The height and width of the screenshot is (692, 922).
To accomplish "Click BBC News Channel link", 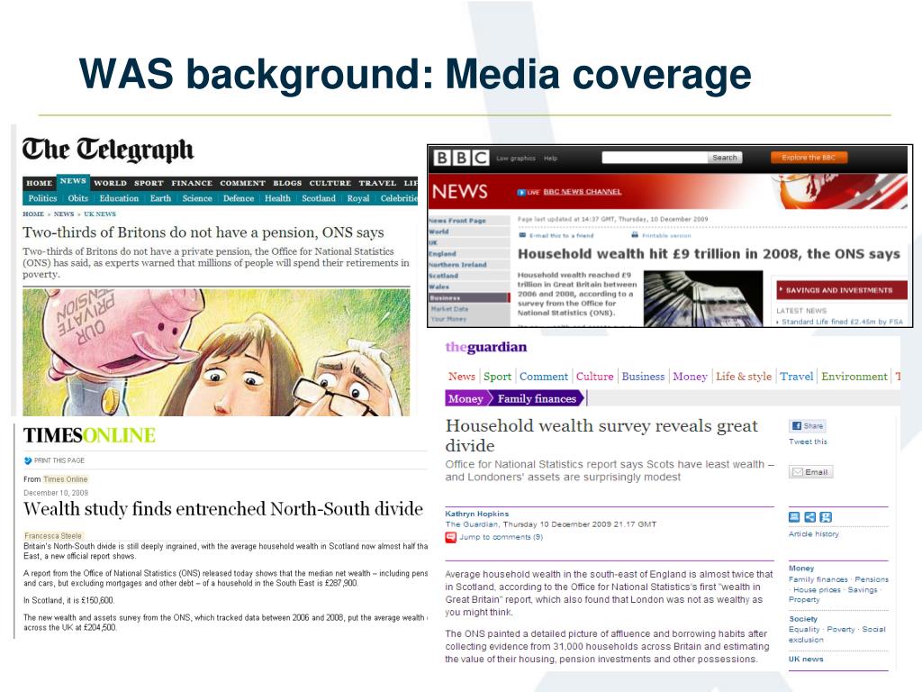I will [x=583, y=192].
